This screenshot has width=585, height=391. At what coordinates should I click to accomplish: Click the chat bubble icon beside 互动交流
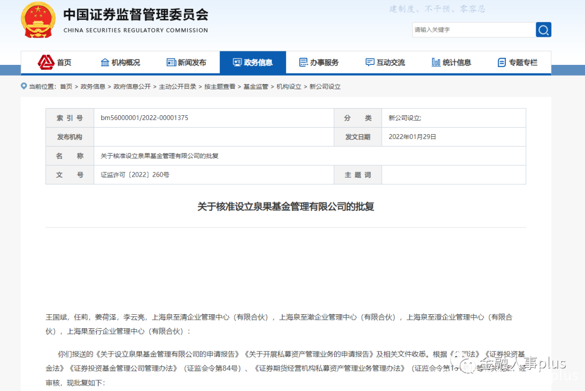coord(370,63)
